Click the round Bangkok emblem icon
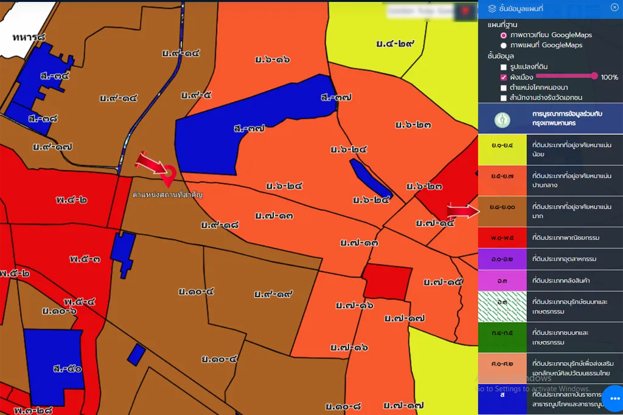The width and height of the screenshot is (623, 415). 502,120
